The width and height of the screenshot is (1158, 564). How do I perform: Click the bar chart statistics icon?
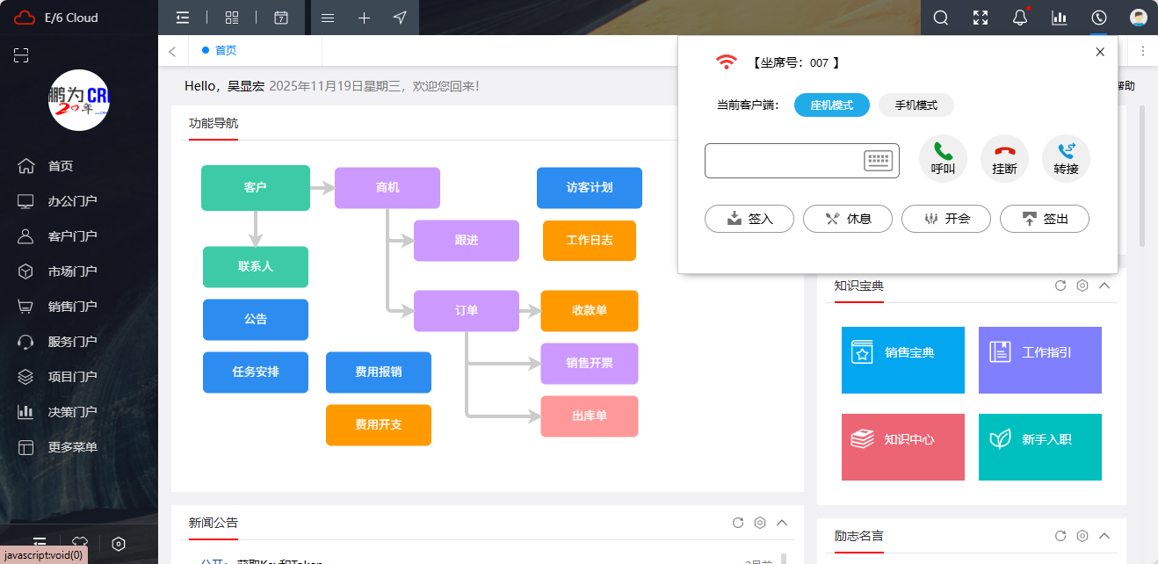pos(1060,17)
